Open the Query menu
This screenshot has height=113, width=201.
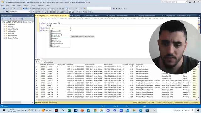[19, 6]
